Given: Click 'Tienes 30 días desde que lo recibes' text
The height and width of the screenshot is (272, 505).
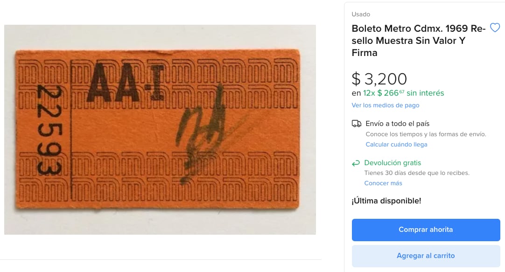Looking at the screenshot, I should 417,173.
